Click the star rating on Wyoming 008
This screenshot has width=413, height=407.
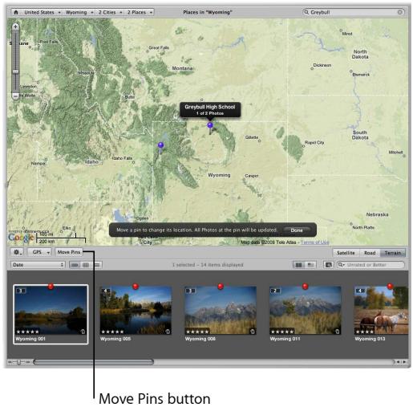point(197,332)
